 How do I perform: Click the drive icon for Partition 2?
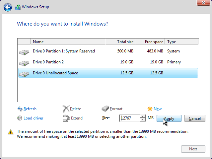point(24,63)
